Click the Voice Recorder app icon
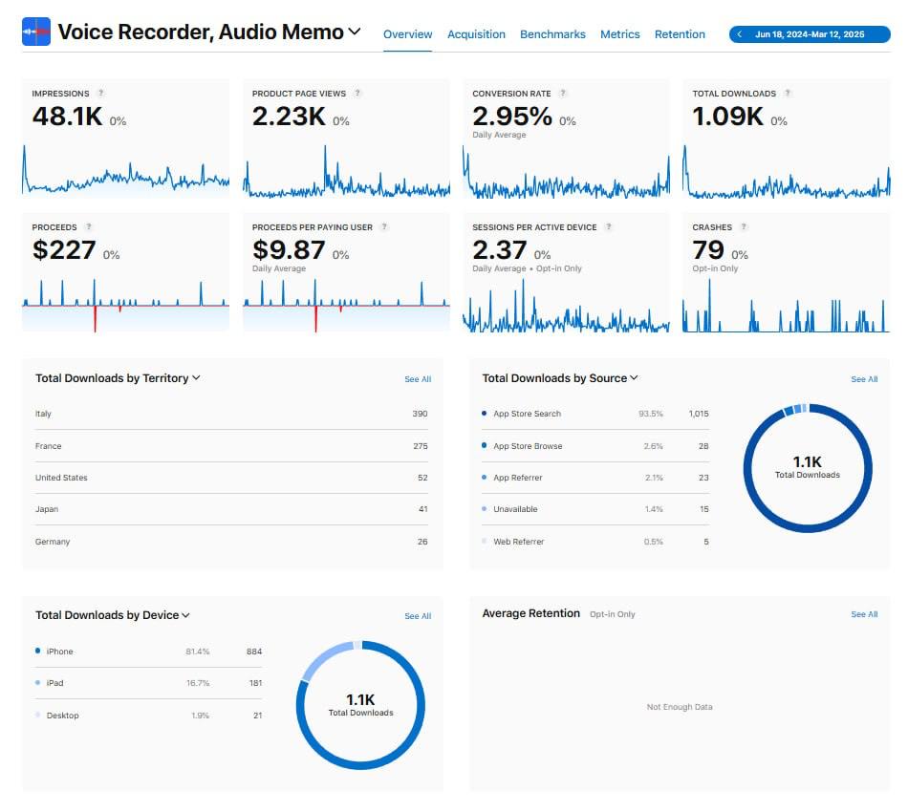This screenshot has width=908, height=812. [x=36, y=32]
